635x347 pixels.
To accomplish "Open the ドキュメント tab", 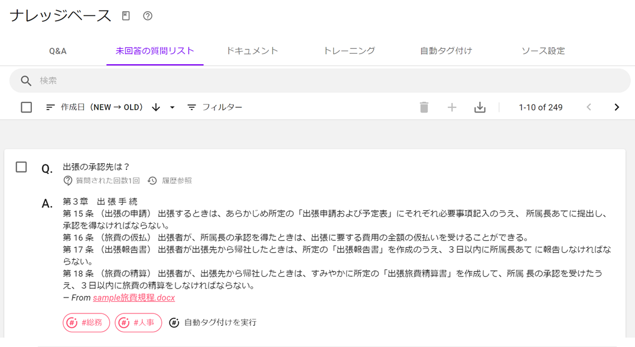I will click(x=252, y=51).
